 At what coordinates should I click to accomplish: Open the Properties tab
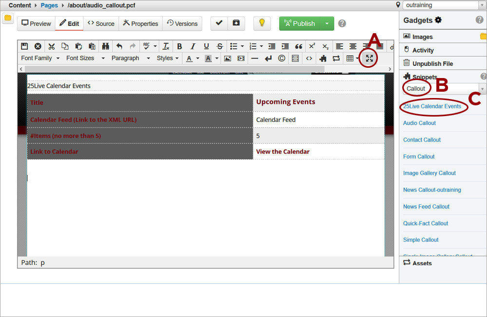140,23
